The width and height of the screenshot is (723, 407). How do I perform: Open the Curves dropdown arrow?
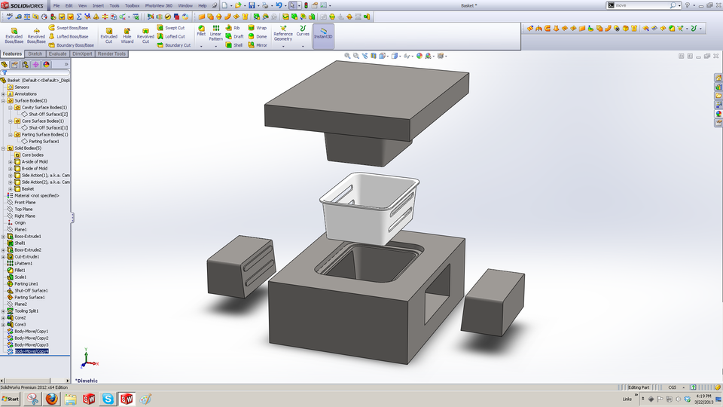pos(303,45)
